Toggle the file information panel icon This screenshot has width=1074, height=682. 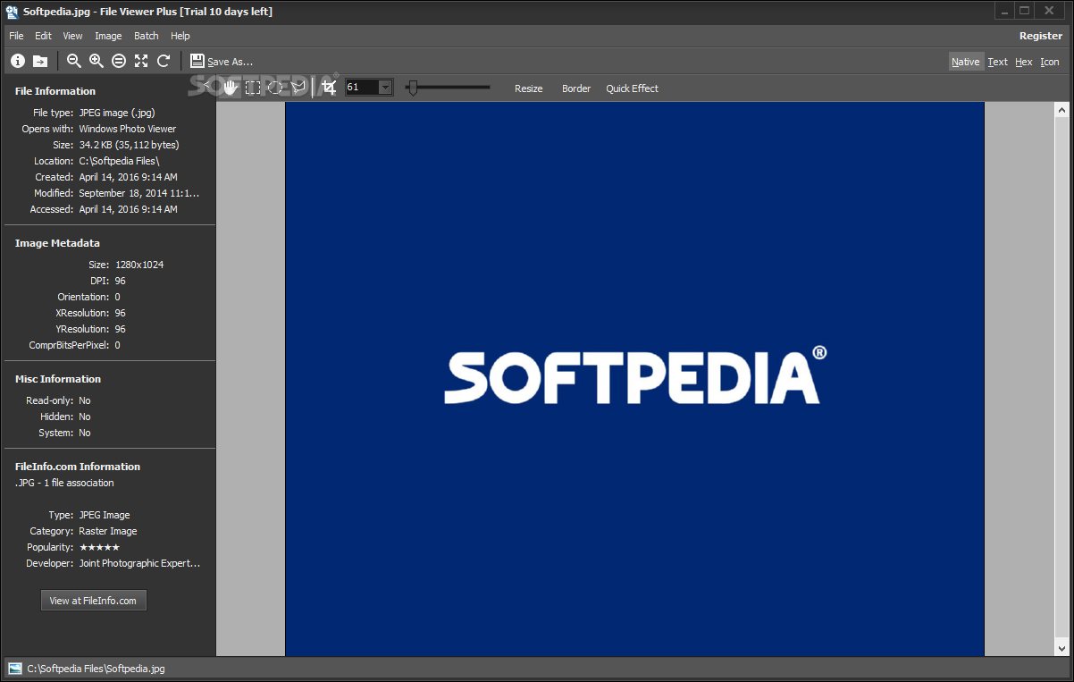pos(18,61)
